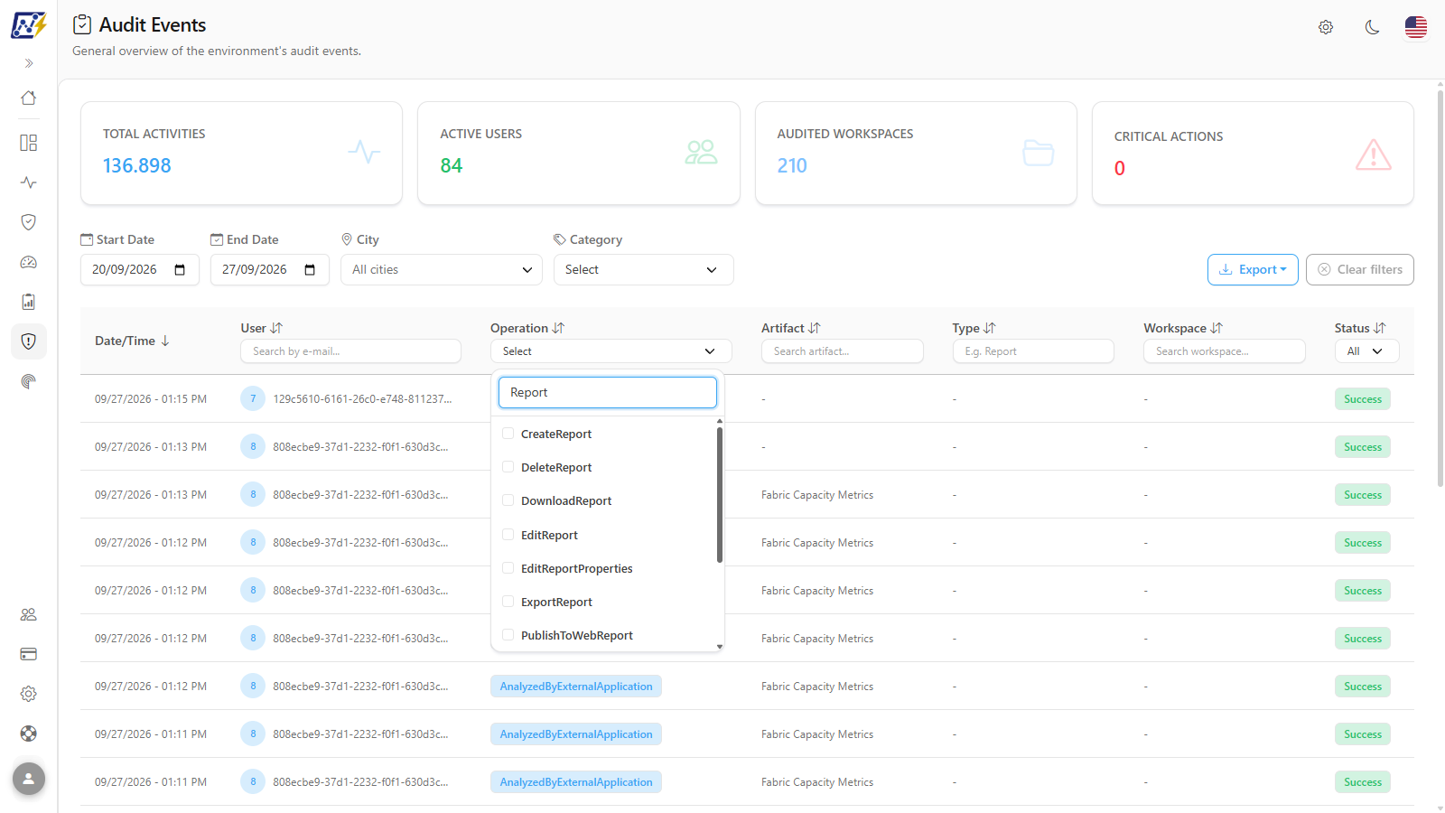Open the billing card icon in the sidebar
This screenshot has width=1445, height=813.
click(29, 654)
